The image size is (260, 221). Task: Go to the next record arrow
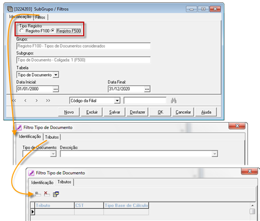pos(37,101)
